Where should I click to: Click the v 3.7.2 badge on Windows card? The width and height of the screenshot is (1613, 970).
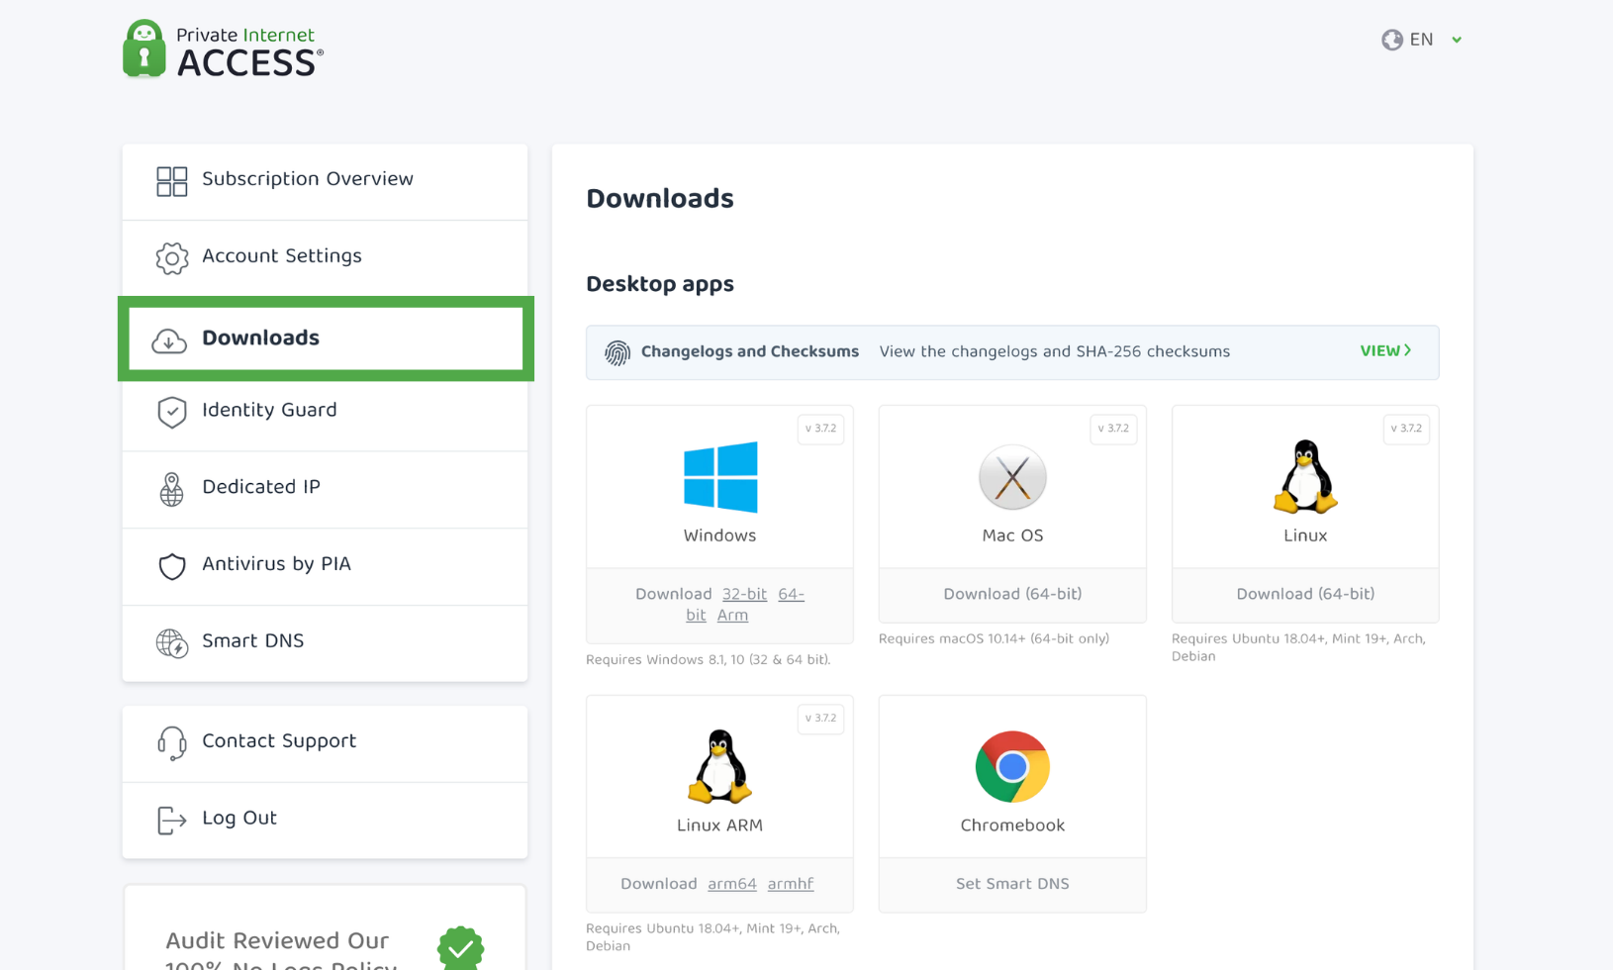pos(820,429)
